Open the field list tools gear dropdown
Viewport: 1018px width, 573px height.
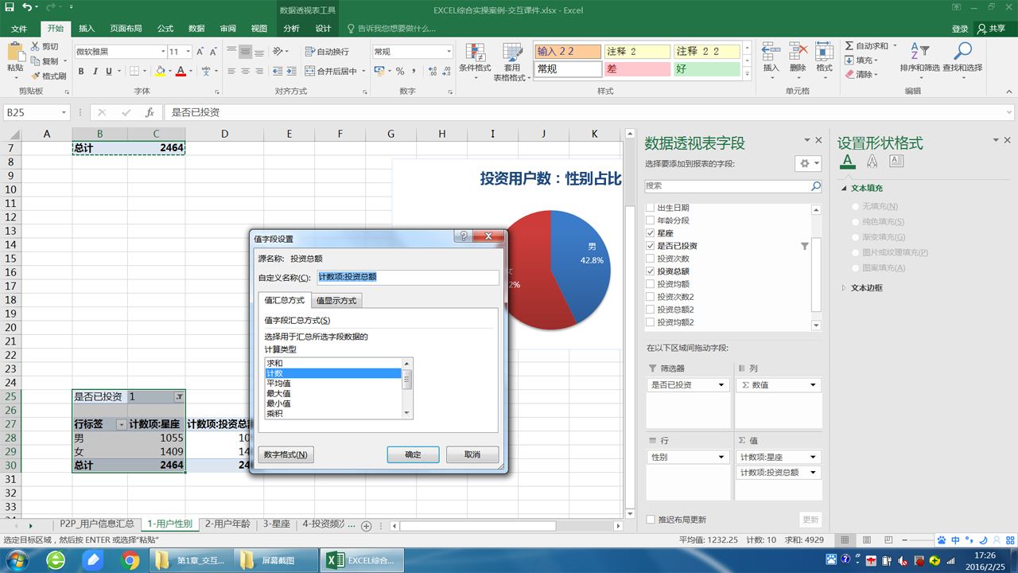click(x=809, y=163)
